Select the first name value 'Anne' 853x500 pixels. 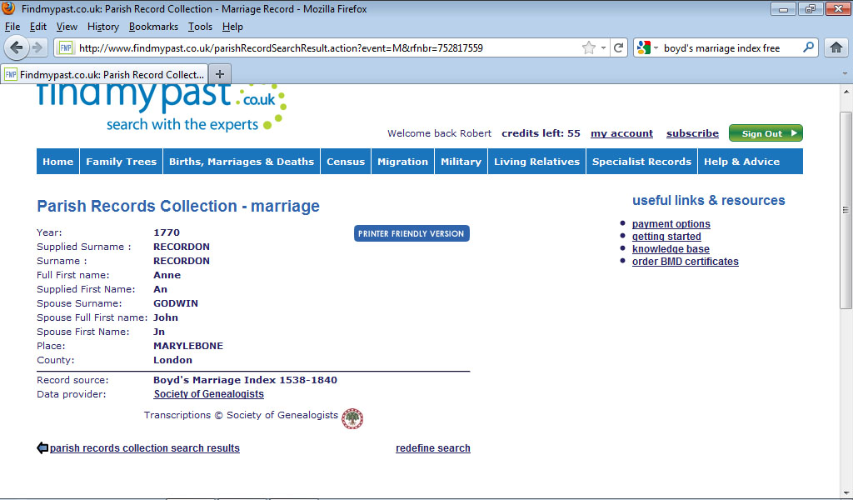point(167,275)
